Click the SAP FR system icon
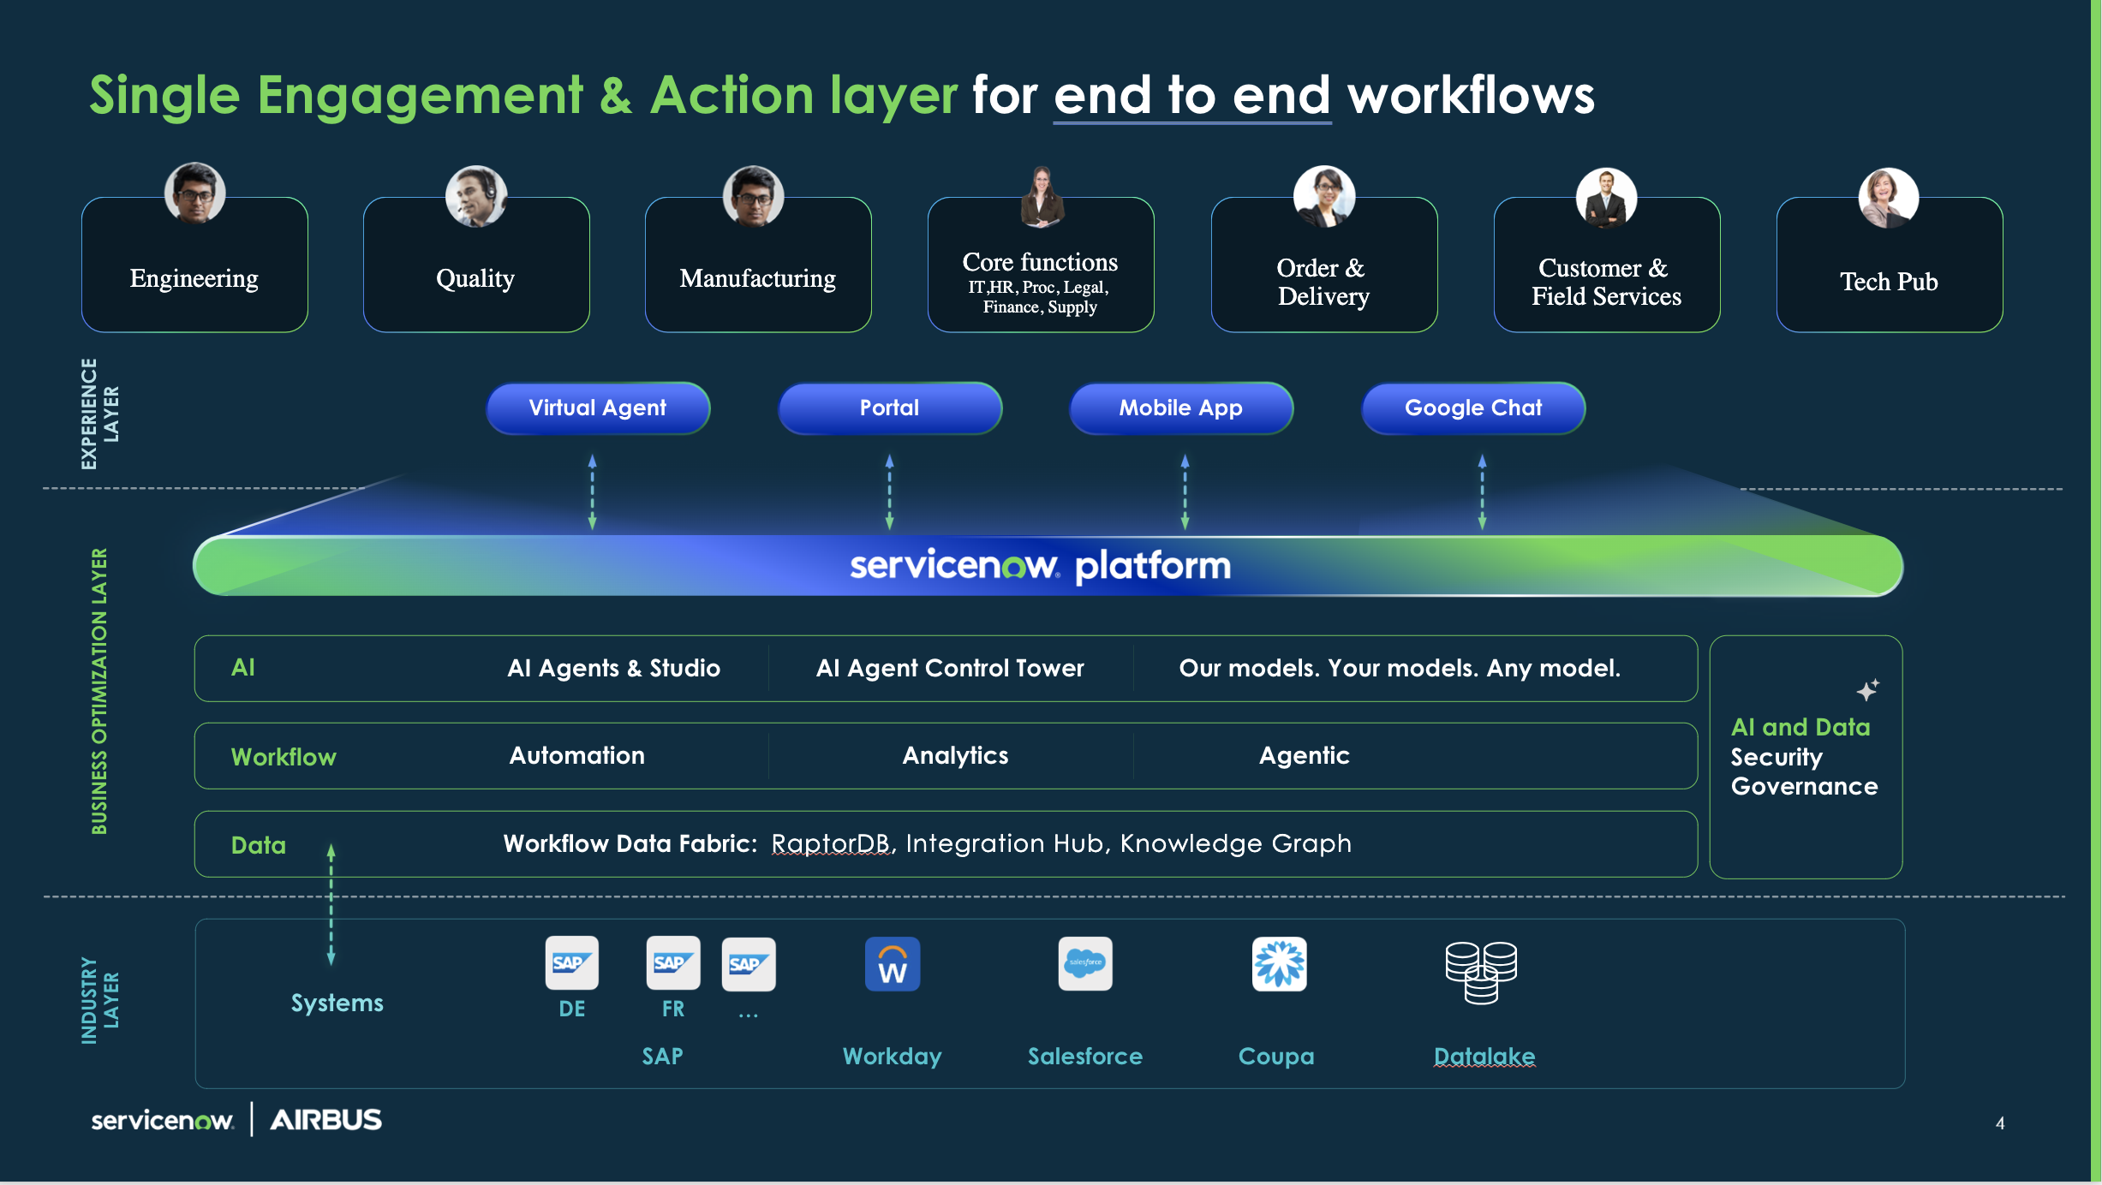2102x1185 pixels. pos(673,962)
